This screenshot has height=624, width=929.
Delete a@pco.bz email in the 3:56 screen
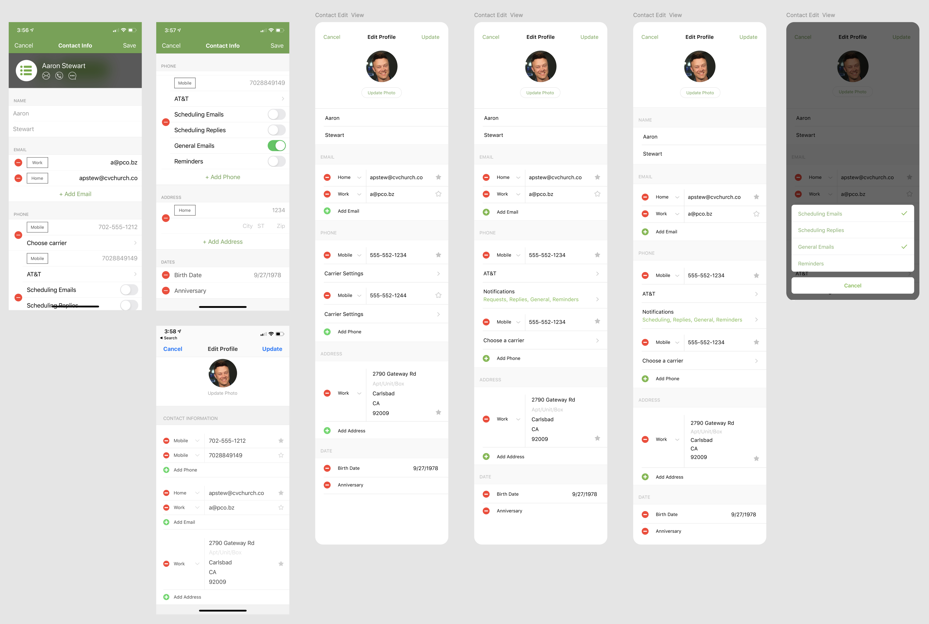[18, 162]
